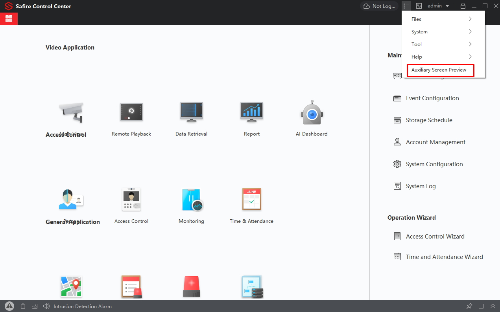Open the Person module icon
Screen dimensions: 500x312
71,200
